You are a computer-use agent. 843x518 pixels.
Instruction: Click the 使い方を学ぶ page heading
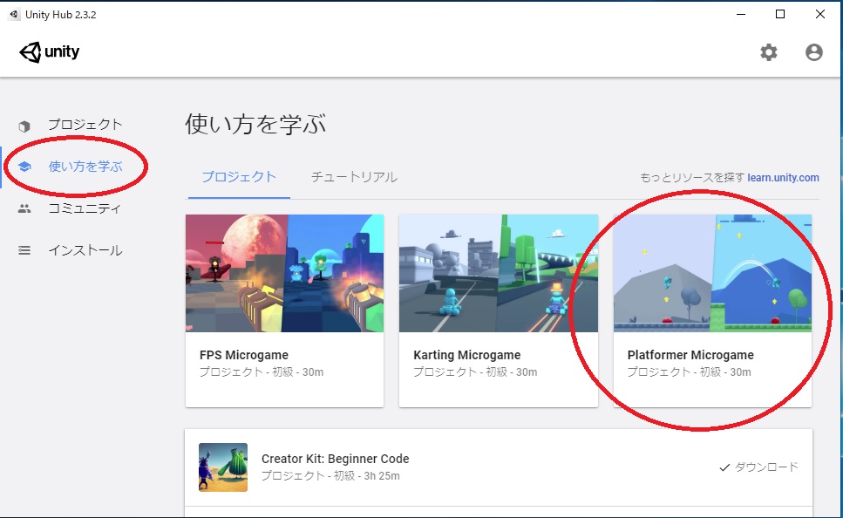tap(255, 124)
